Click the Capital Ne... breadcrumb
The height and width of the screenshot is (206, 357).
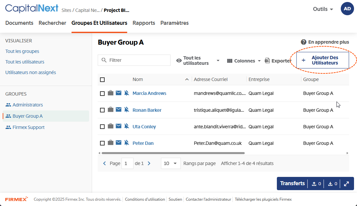(87, 10)
